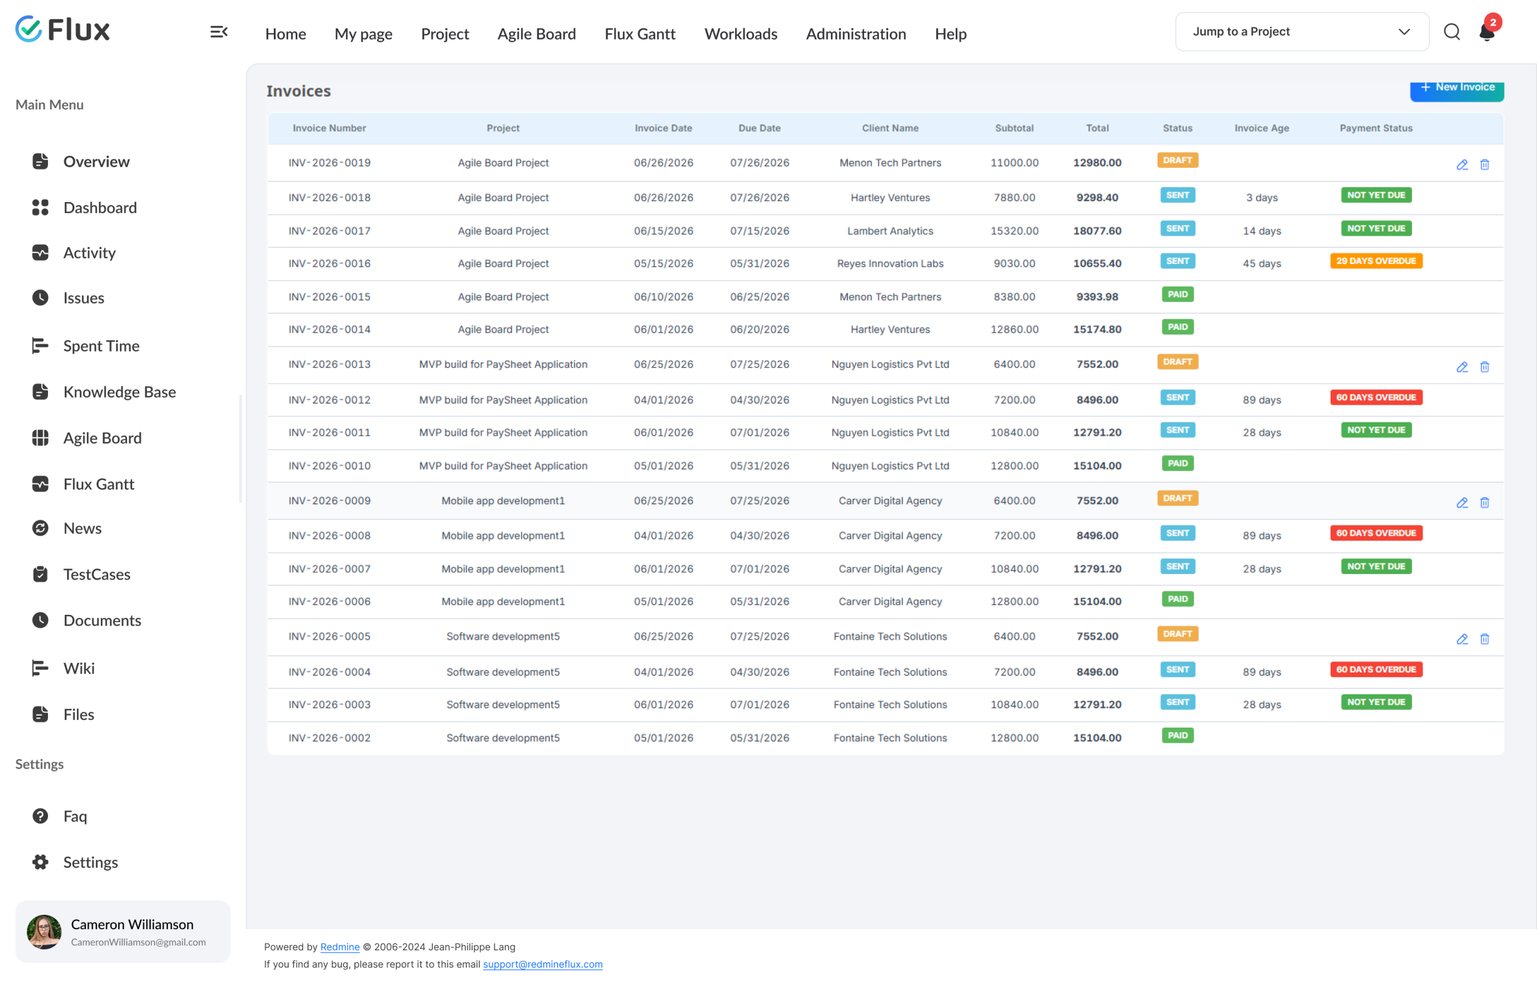The height and width of the screenshot is (982, 1537).
Task: Open the notifications bell icon
Action: [1487, 32]
